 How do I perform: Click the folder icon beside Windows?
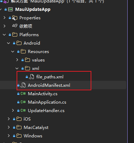click(19, 136)
